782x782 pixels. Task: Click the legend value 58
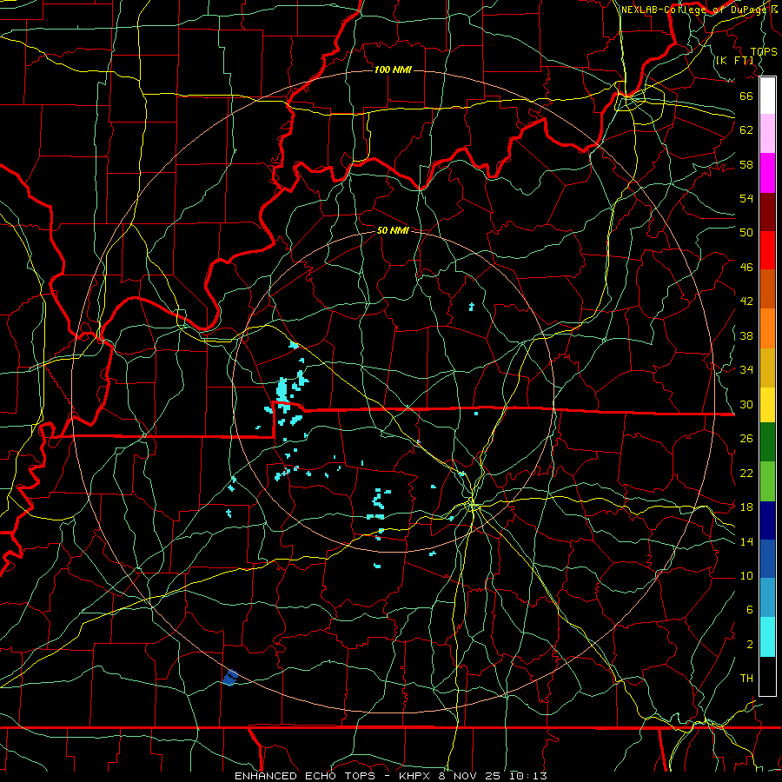point(746,164)
